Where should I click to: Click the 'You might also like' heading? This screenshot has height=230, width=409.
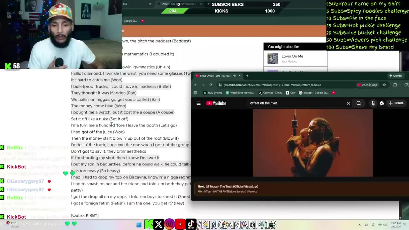(283, 47)
